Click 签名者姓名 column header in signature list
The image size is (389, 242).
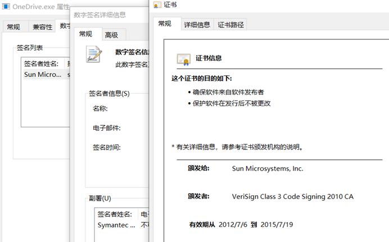pos(42,63)
